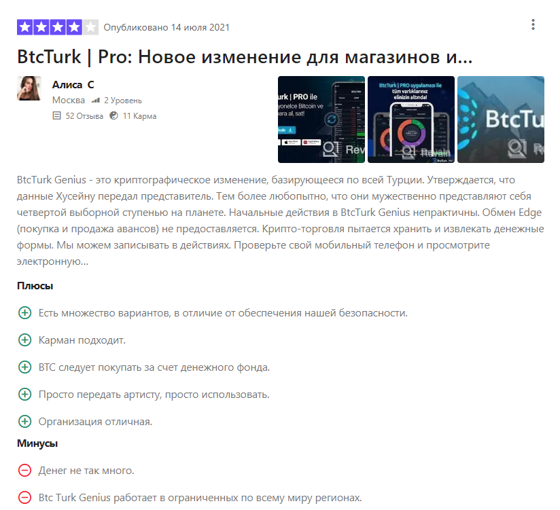This screenshot has width=560, height=510.
Task: Click plus icon beside Просто передать артисту
Action: click(24, 395)
